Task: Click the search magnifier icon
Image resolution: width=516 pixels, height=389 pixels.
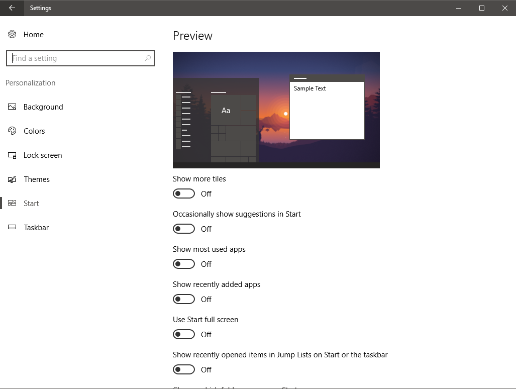Action: point(147,58)
